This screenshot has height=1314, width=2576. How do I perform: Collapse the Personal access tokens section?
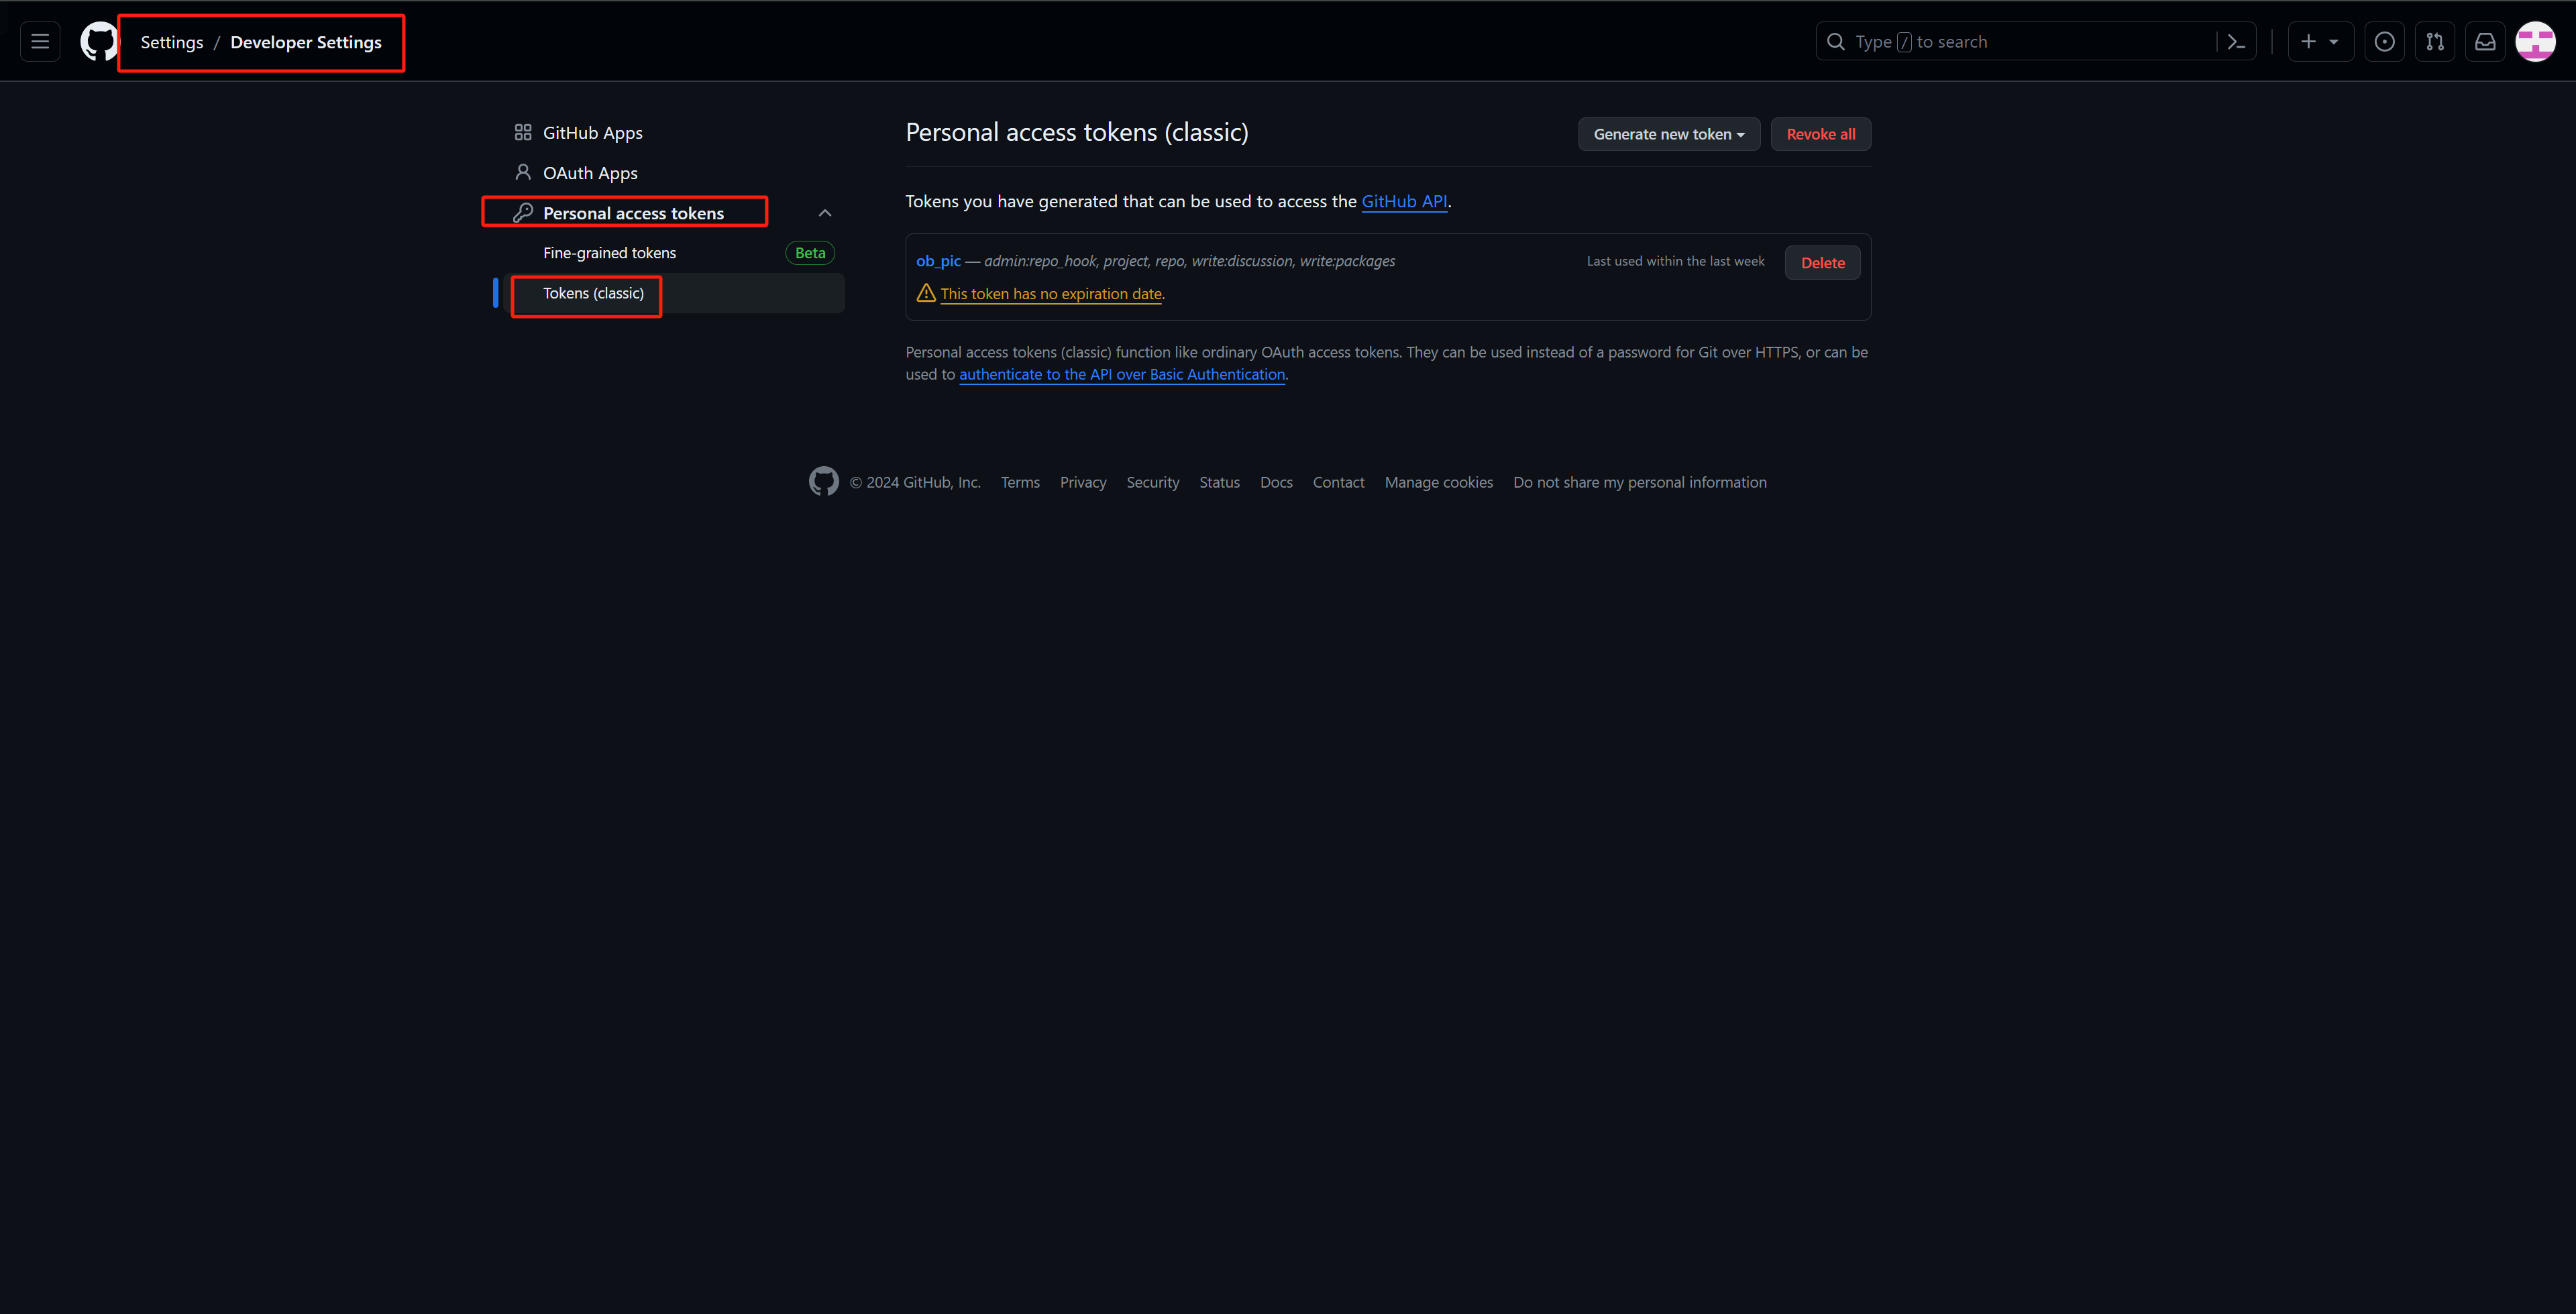coord(825,213)
